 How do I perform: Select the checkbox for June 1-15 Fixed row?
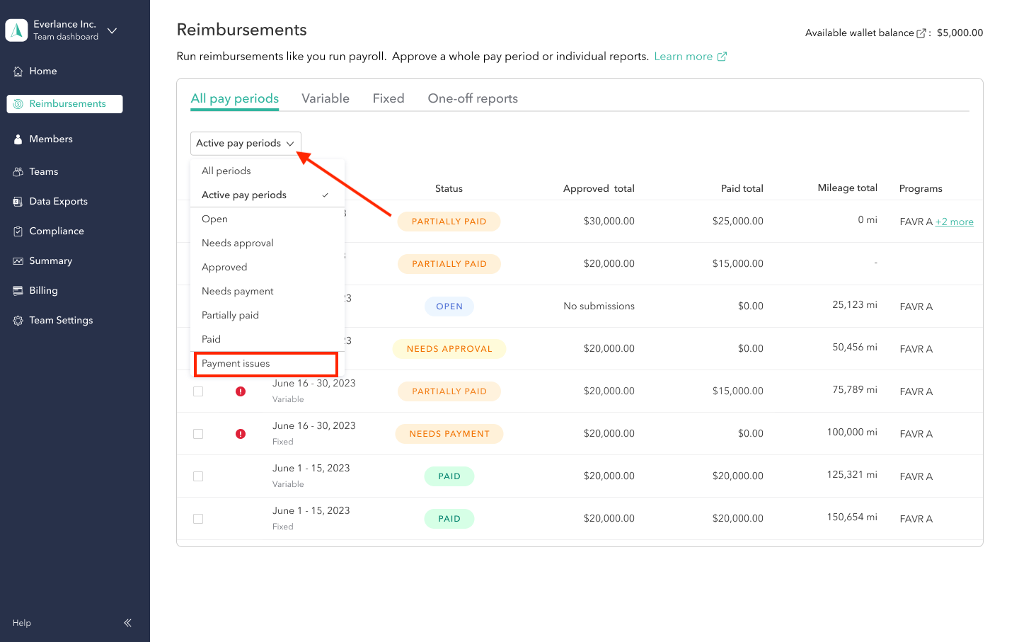[197, 519]
